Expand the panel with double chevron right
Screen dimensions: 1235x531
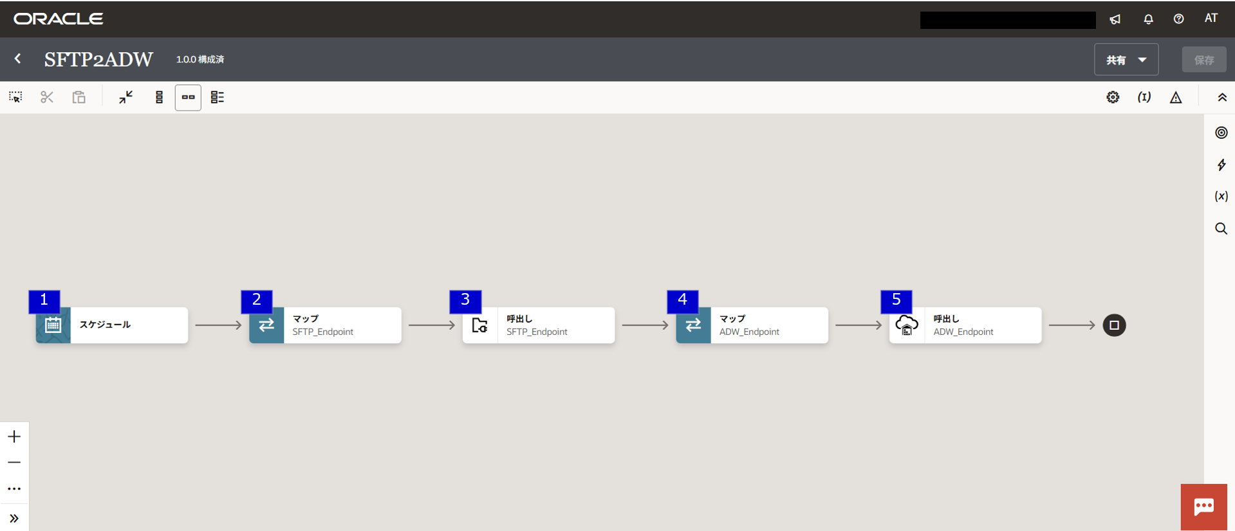pos(14,518)
